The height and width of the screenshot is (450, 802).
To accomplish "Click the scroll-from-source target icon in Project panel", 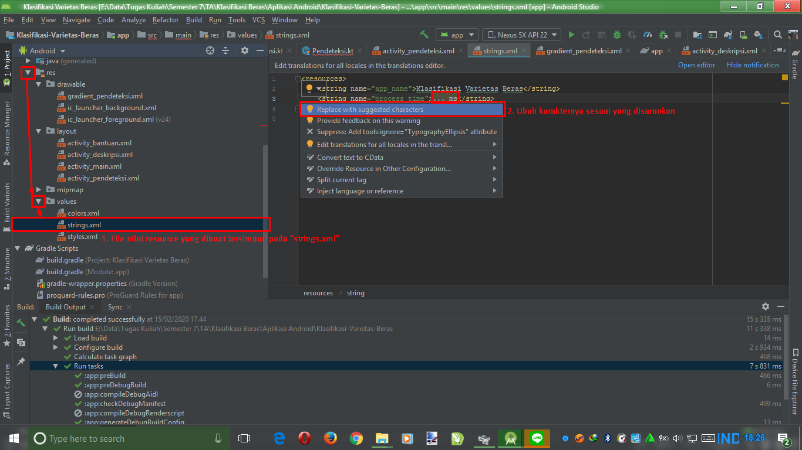I will tap(210, 51).
